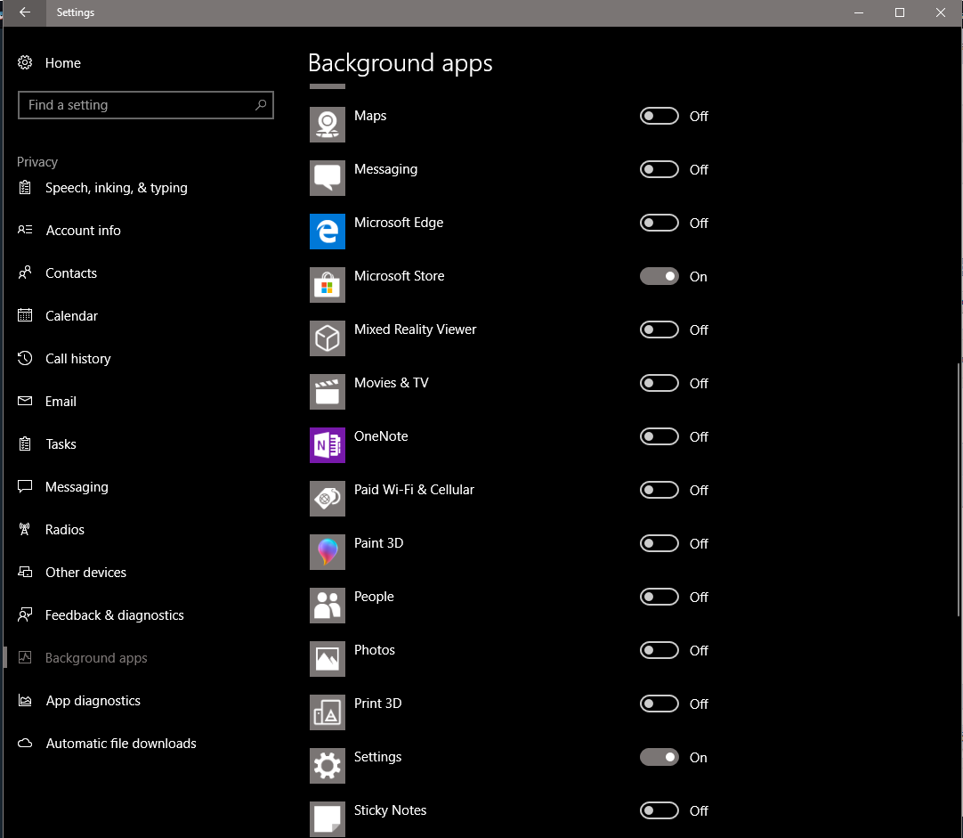Click the "Privacy" section heading

pos(37,161)
